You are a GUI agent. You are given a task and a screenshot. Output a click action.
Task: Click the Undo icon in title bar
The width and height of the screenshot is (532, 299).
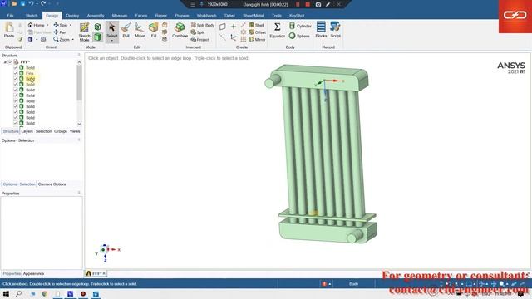coord(31,3)
